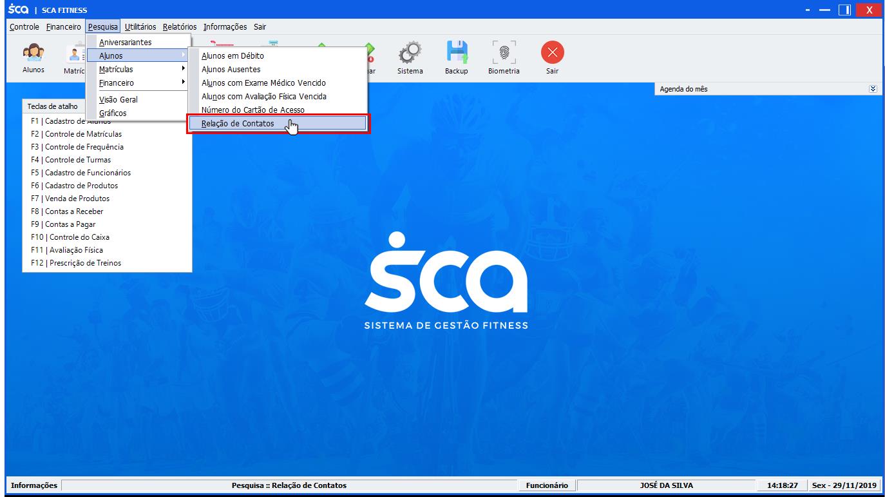Select Sair in the menu bar

click(x=260, y=27)
